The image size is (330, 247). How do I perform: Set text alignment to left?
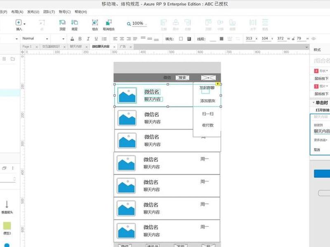(115, 39)
